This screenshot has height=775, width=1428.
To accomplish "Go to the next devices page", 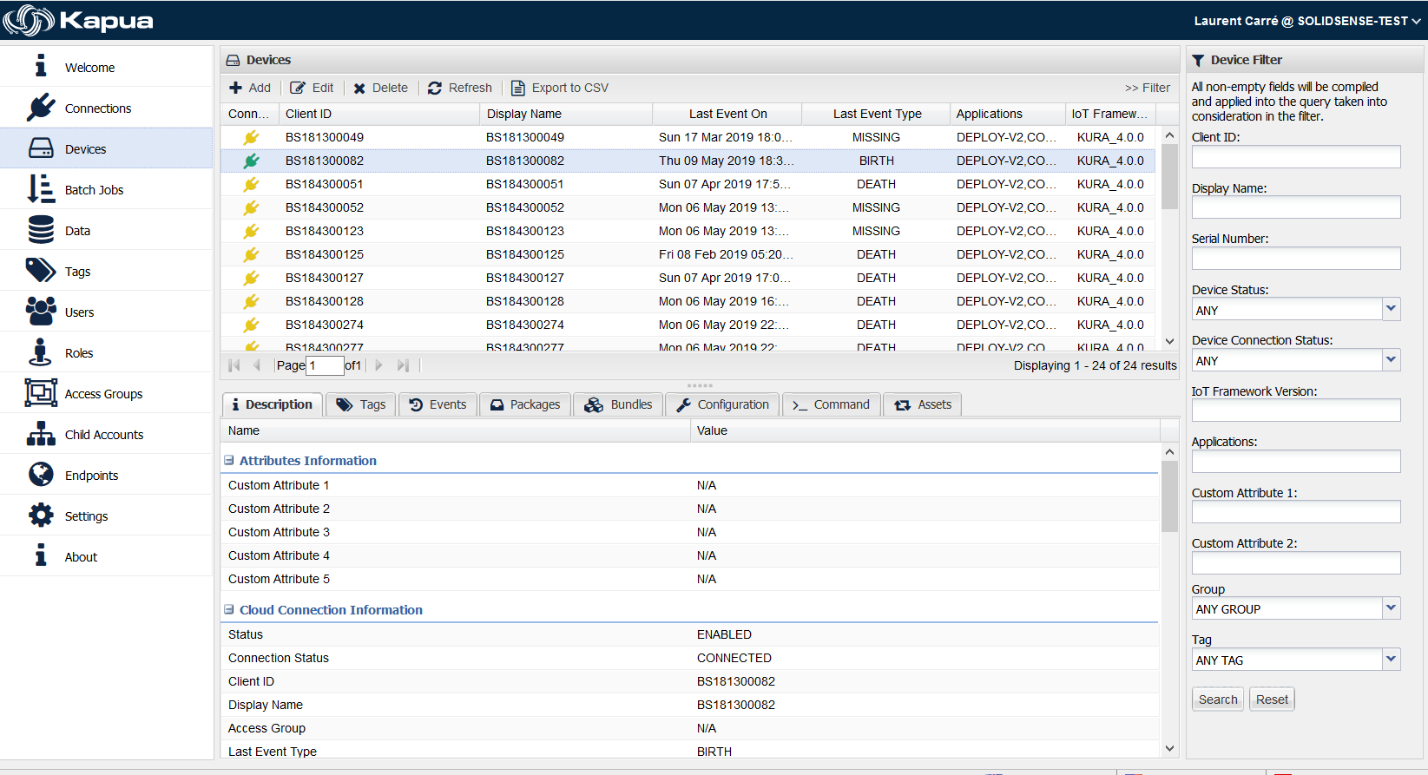I will coord(378,365).
